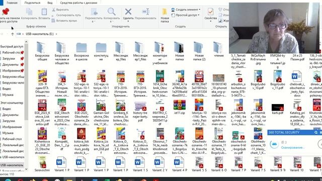This screenshot has width=322, height=181.
Task: Choose Скопировать путь command
Action: click(x=66, y=15)
